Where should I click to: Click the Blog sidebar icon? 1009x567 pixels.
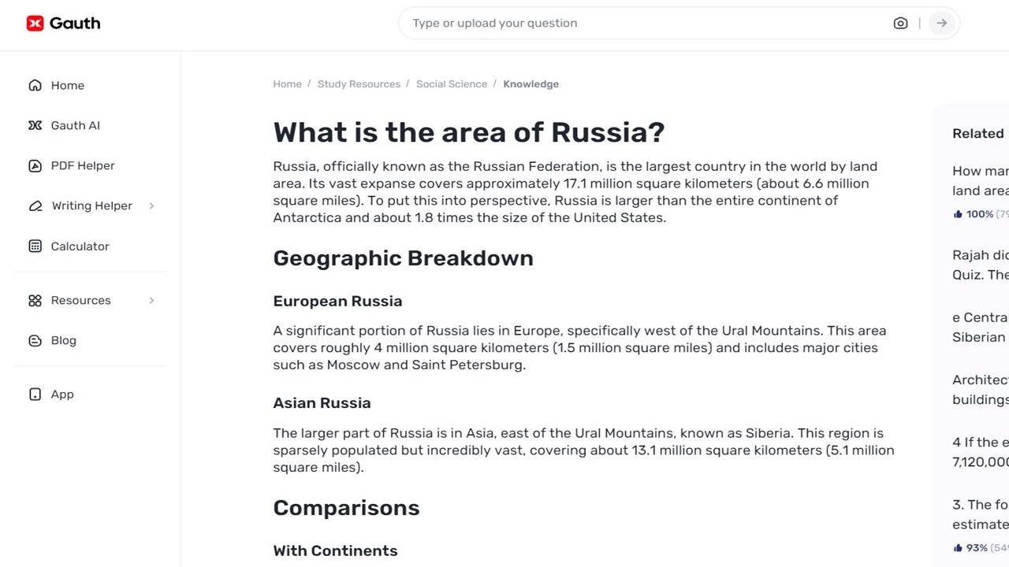click(35, 341)
